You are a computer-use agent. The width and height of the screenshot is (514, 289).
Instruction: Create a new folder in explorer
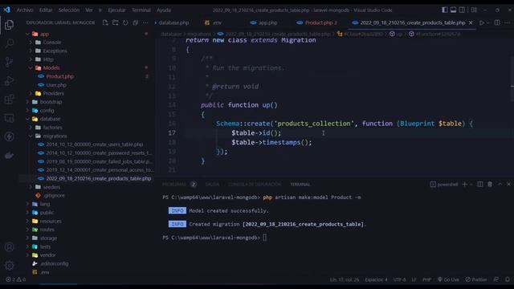(x=116, y=22)
